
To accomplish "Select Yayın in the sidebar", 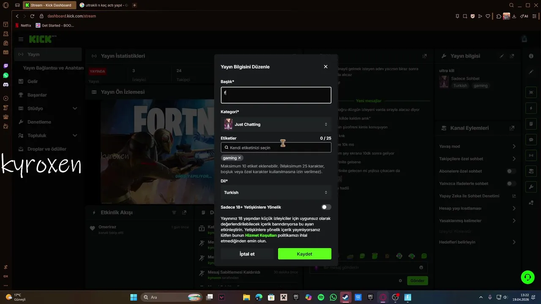I will point(48,54).
